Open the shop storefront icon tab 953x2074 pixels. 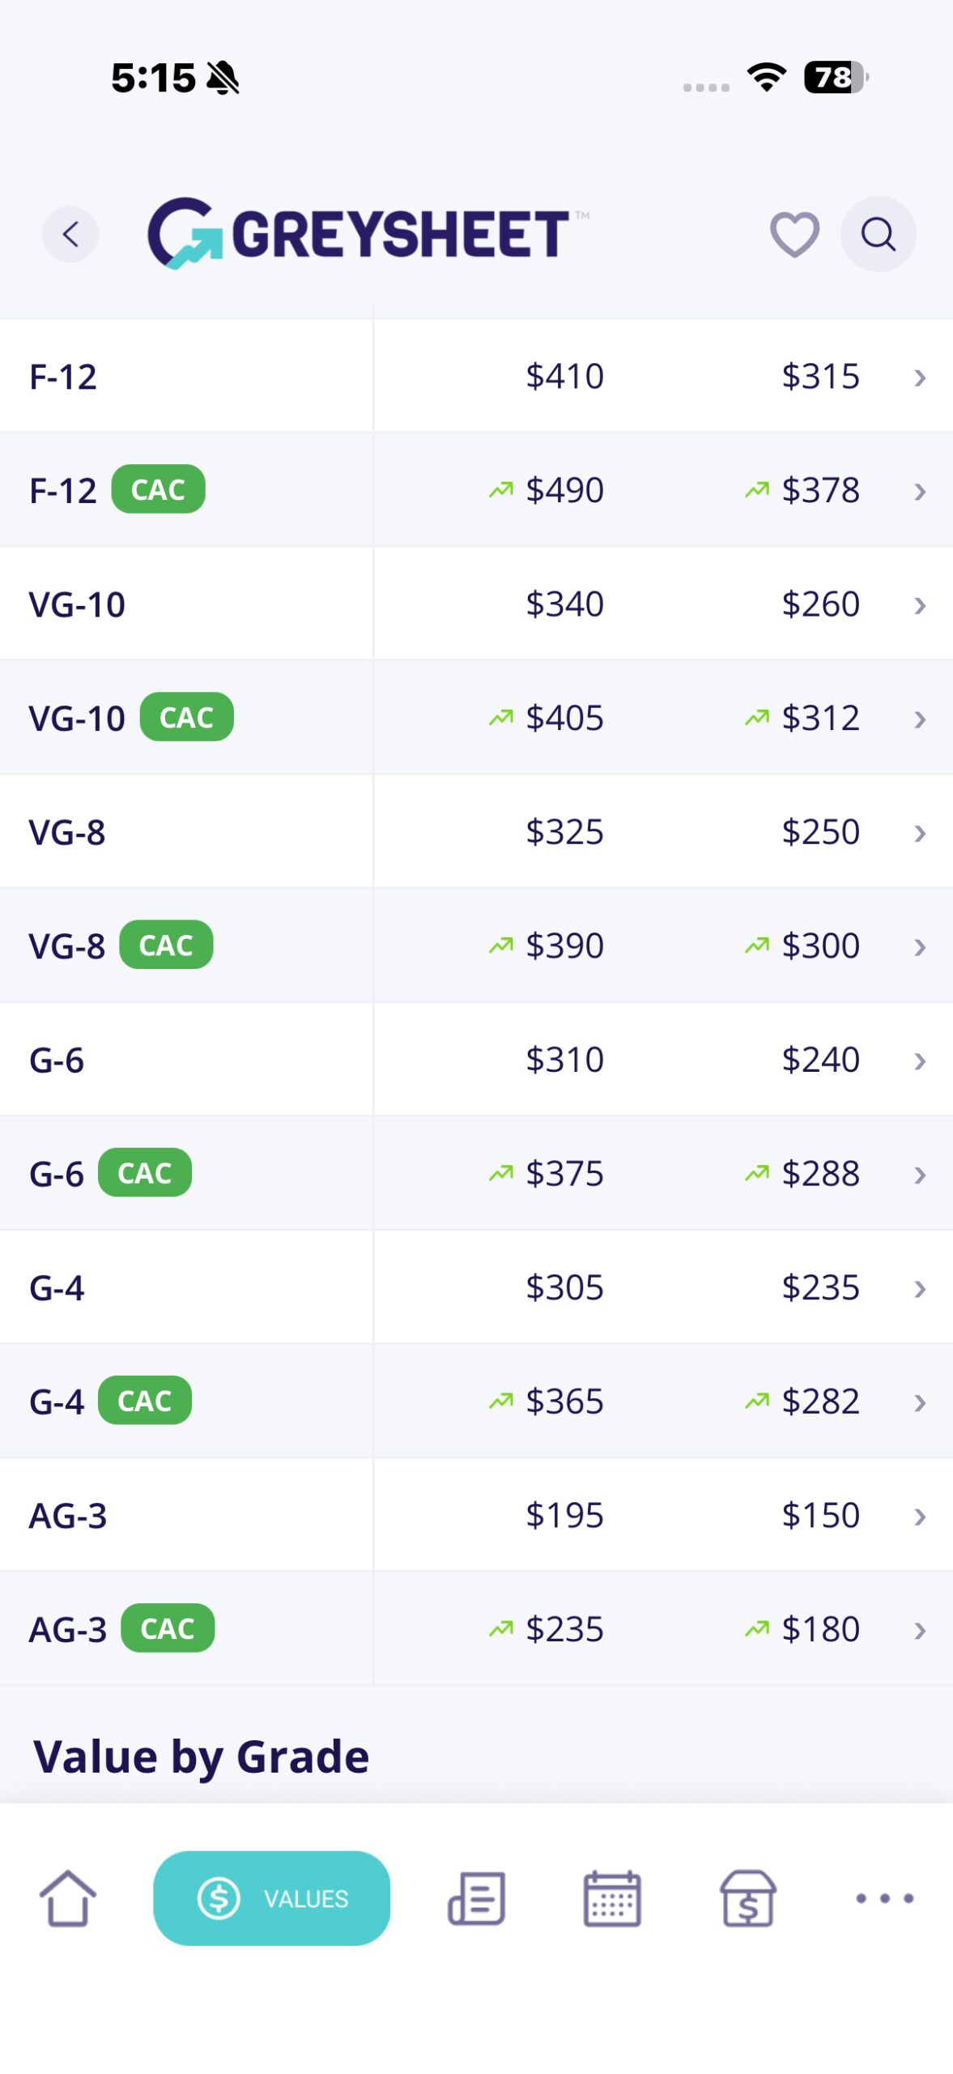click(748, 1897)
